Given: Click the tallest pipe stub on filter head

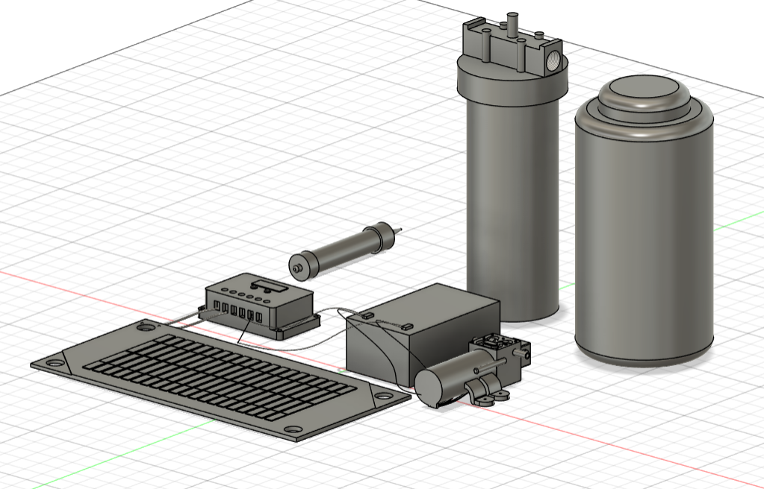Looking at the screenshot, I should [512, 25].
